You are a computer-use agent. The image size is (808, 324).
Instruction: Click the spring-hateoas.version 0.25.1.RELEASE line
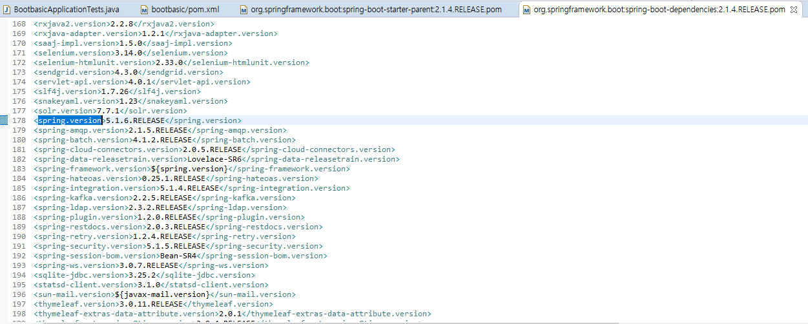176,178
